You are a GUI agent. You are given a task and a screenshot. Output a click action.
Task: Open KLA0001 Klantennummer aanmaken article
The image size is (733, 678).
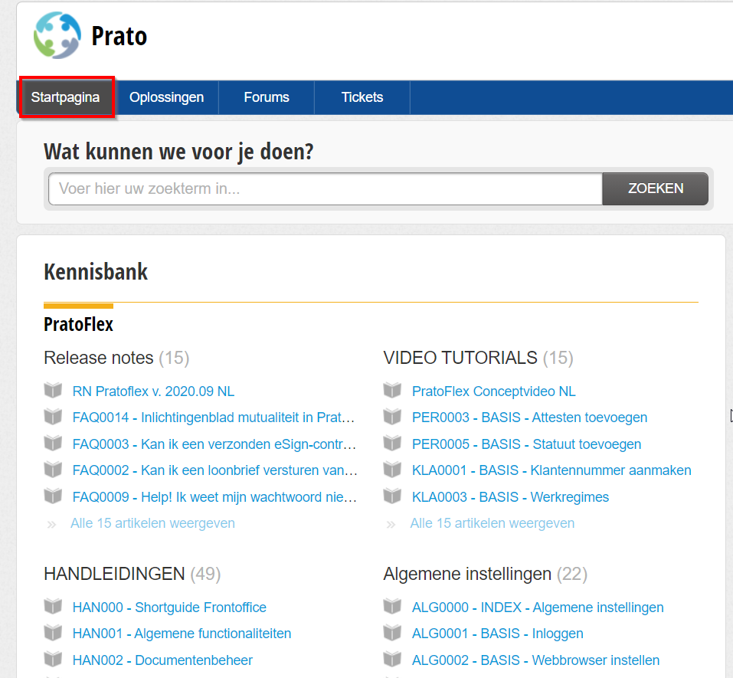click(551, 470)
